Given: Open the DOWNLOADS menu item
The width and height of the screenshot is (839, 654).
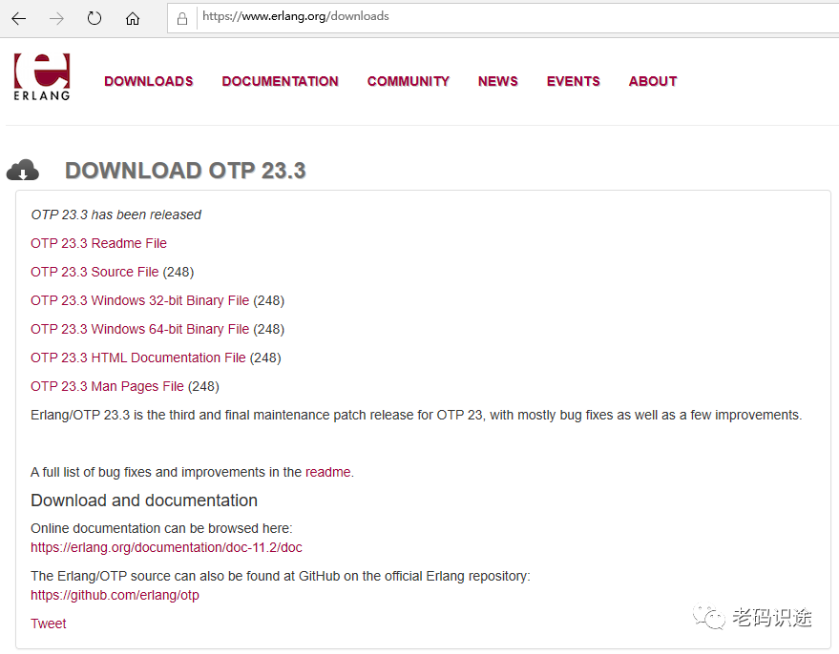Looking at the screenshot, I should pyautogui.click(x=149, y=81).
